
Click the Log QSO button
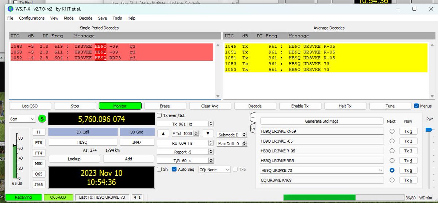pyautogui.click(x=30, y=106)
